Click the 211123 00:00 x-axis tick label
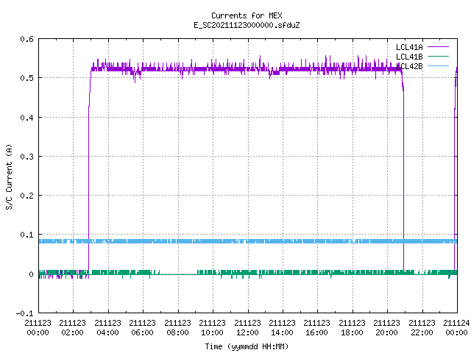 38,328
